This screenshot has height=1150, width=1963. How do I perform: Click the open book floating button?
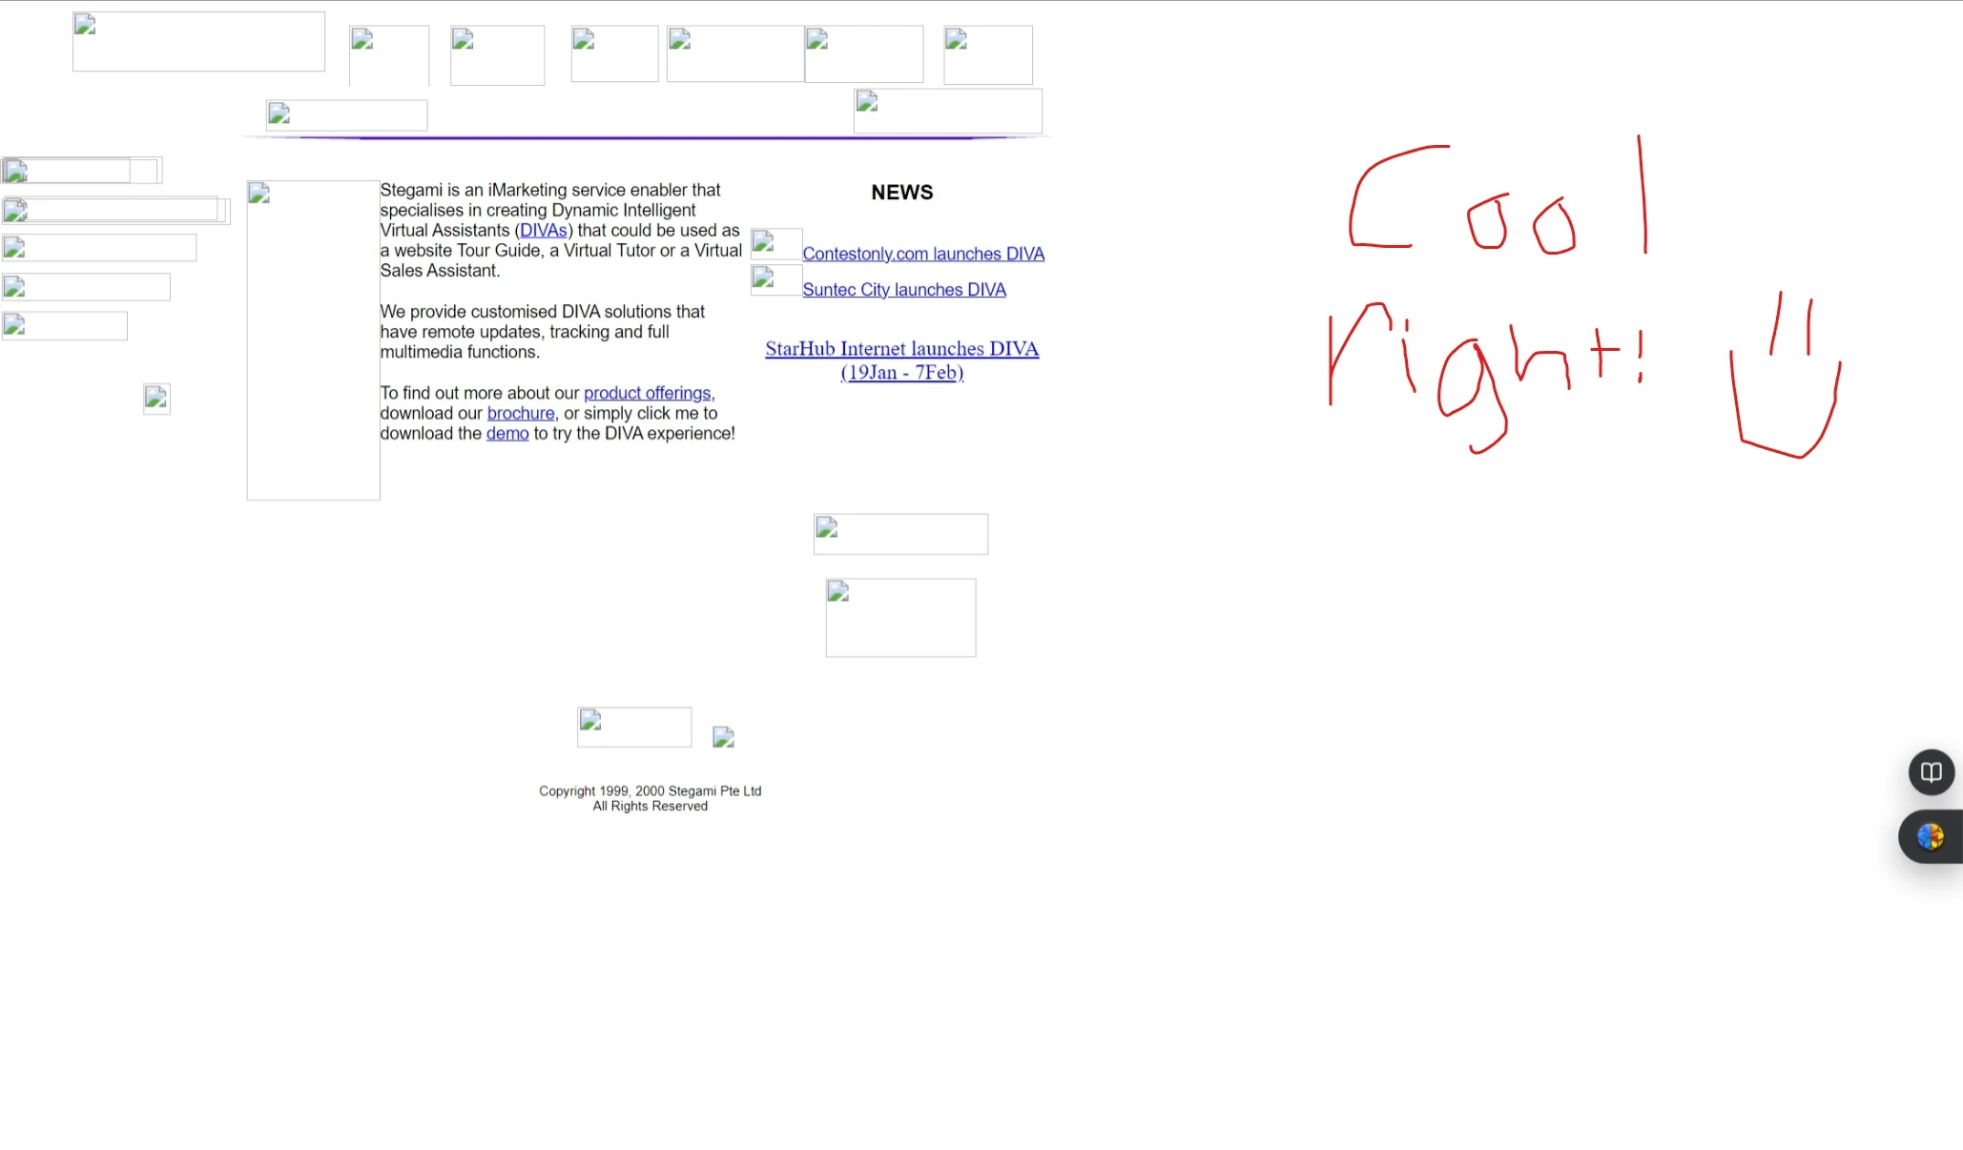click(x=1931, y=772)
